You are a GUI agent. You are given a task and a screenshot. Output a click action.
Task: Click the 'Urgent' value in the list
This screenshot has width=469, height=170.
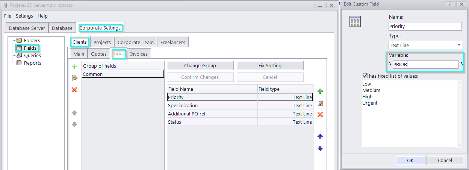tap(370, 103)
